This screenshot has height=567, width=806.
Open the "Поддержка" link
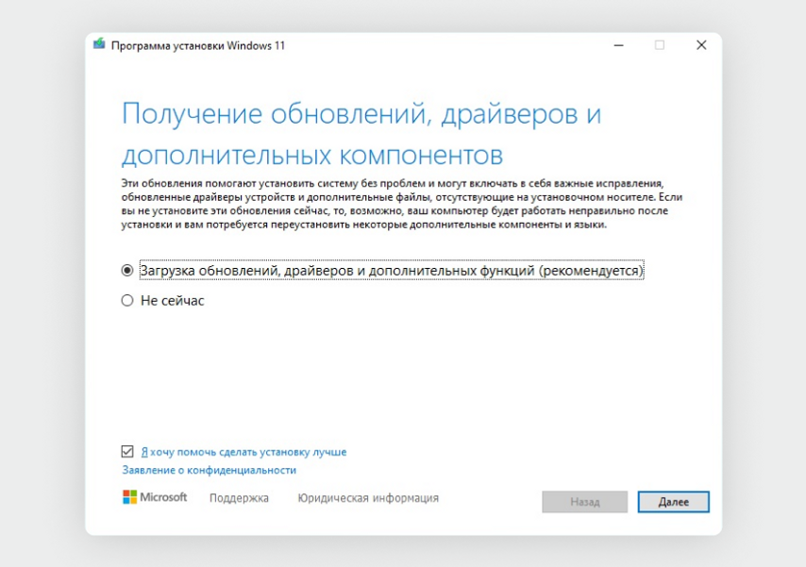(x=239, y=498)
